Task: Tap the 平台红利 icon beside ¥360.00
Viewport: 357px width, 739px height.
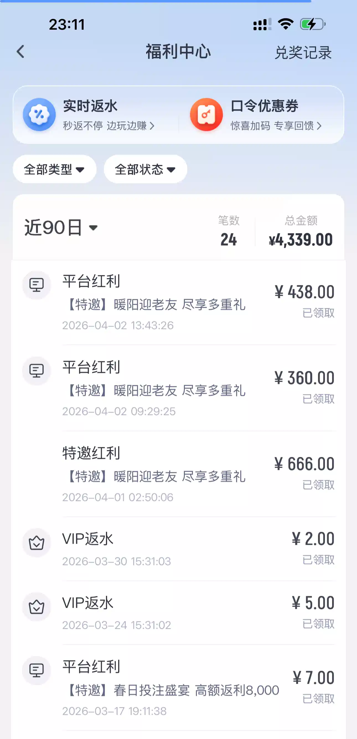Action: pos(36,371)
